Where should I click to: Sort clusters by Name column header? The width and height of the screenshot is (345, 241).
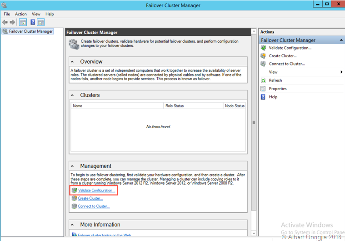[117, 106]
